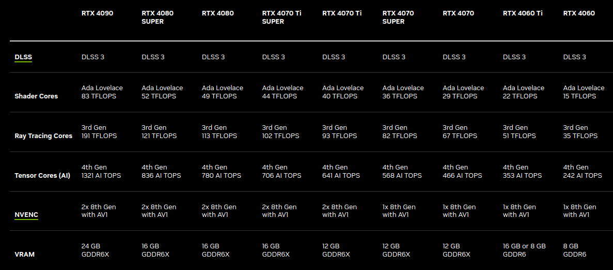Select the 83 TFLOPS shader cell
This screenshot has width=613, height=270.
click(x=102, y=92)
